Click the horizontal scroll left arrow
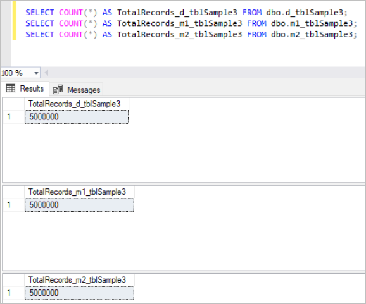Screen dimensions: 366x304 tap(46, 73)
